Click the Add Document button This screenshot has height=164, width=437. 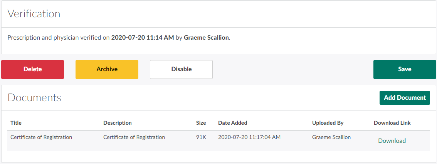tap(405, 98)
